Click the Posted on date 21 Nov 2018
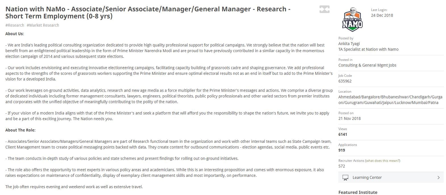The width and height of the screenshot is (446, 195). click(349, 118)
